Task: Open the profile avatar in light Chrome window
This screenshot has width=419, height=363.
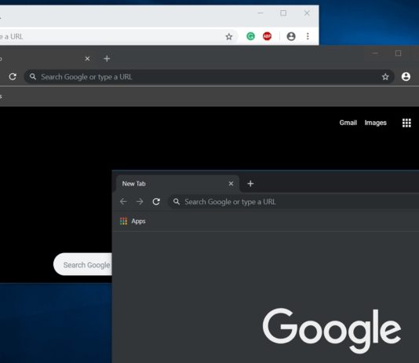Action: point(291,36)
